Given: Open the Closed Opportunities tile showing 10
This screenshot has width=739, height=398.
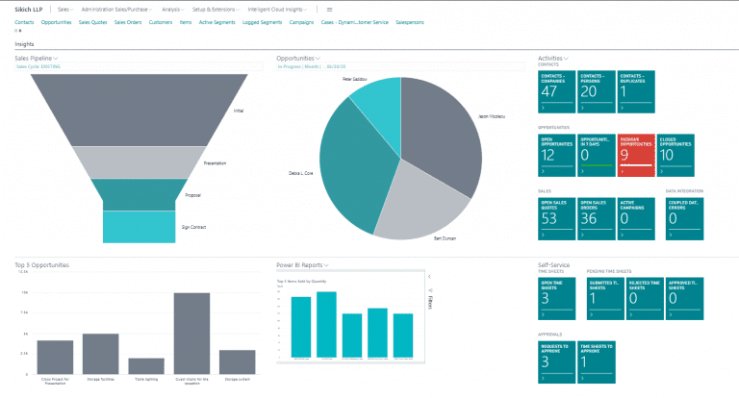Looking at the screenshot, I should click(675, 151).
